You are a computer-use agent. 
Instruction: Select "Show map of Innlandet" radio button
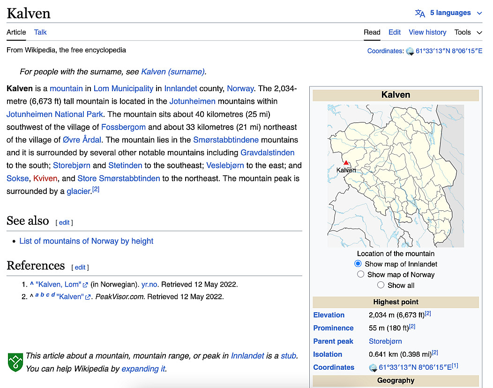click(358, 264)
